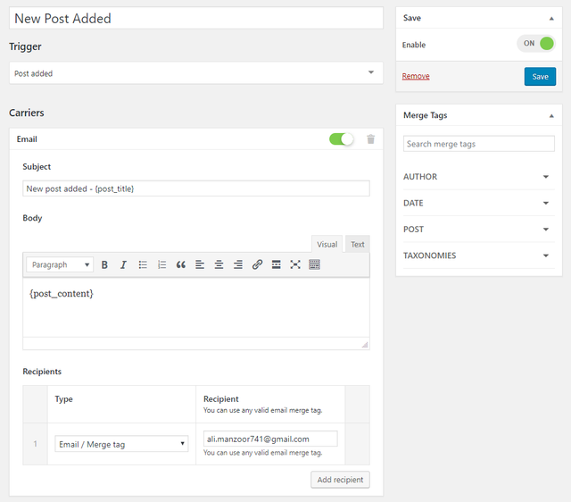Align text left
571x502 pixels.
pos(200,264)
